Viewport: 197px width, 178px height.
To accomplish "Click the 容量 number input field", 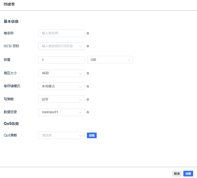I will 61,60.
